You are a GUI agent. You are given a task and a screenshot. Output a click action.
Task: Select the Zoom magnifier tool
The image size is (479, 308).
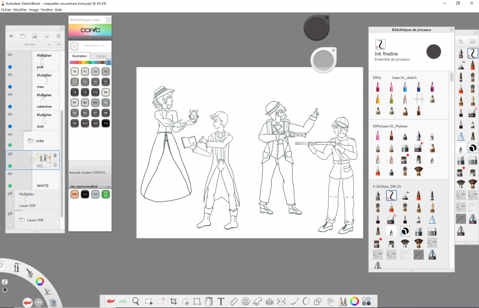[136, 301]
